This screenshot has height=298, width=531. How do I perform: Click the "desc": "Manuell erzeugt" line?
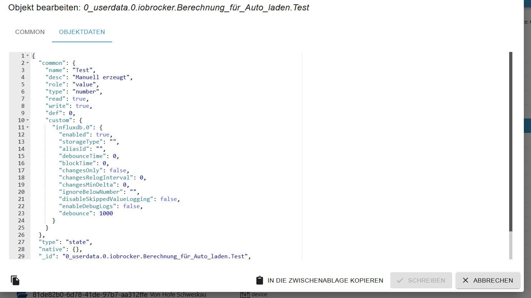[89, 77]
